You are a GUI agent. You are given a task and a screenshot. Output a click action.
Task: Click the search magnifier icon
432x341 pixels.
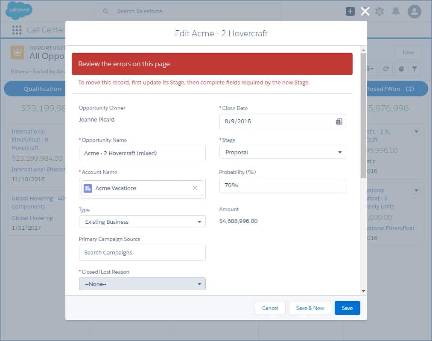[x=105, y=11]
